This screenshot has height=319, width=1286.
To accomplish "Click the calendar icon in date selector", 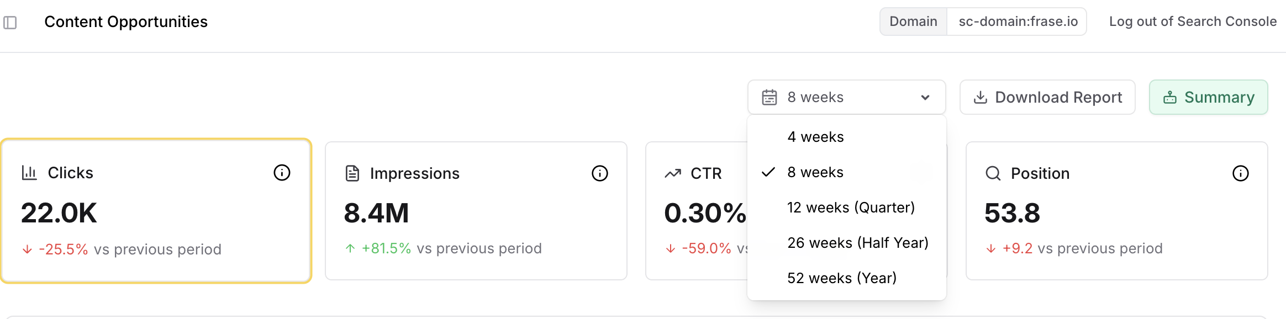I will pos(769,97).
